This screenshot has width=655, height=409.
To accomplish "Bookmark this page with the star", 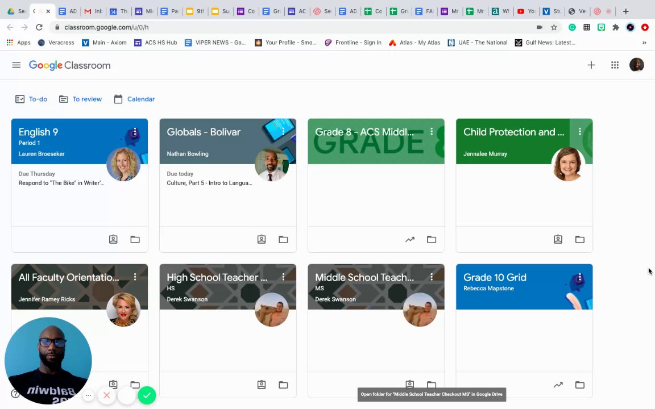I will (x=554, y=27).
